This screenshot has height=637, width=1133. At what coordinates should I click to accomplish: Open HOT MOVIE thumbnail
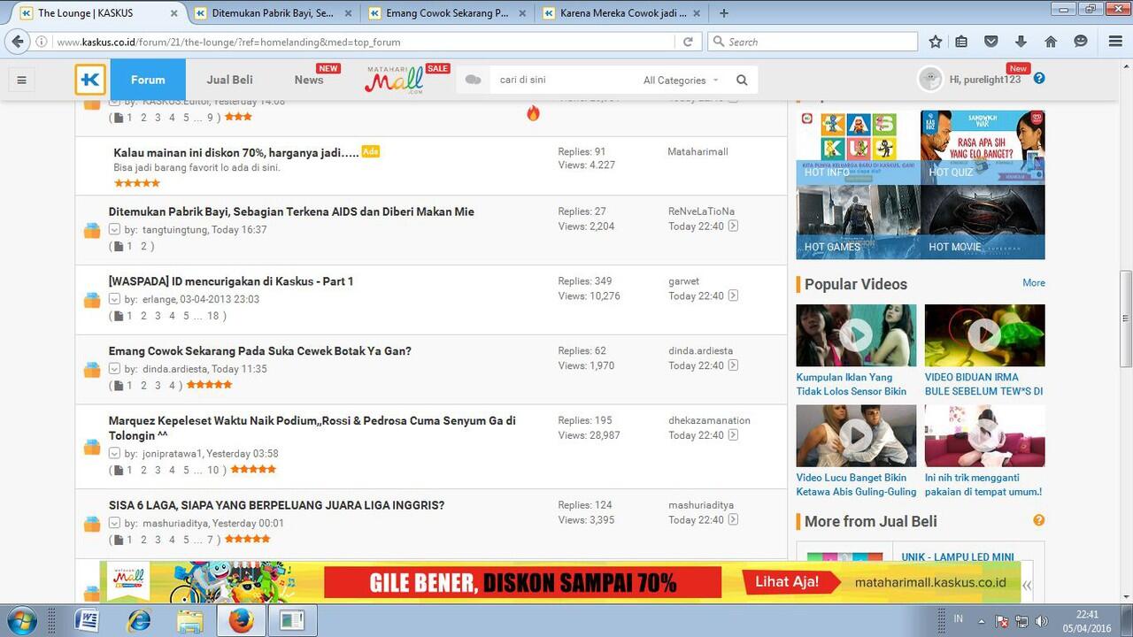pos(983,222)
